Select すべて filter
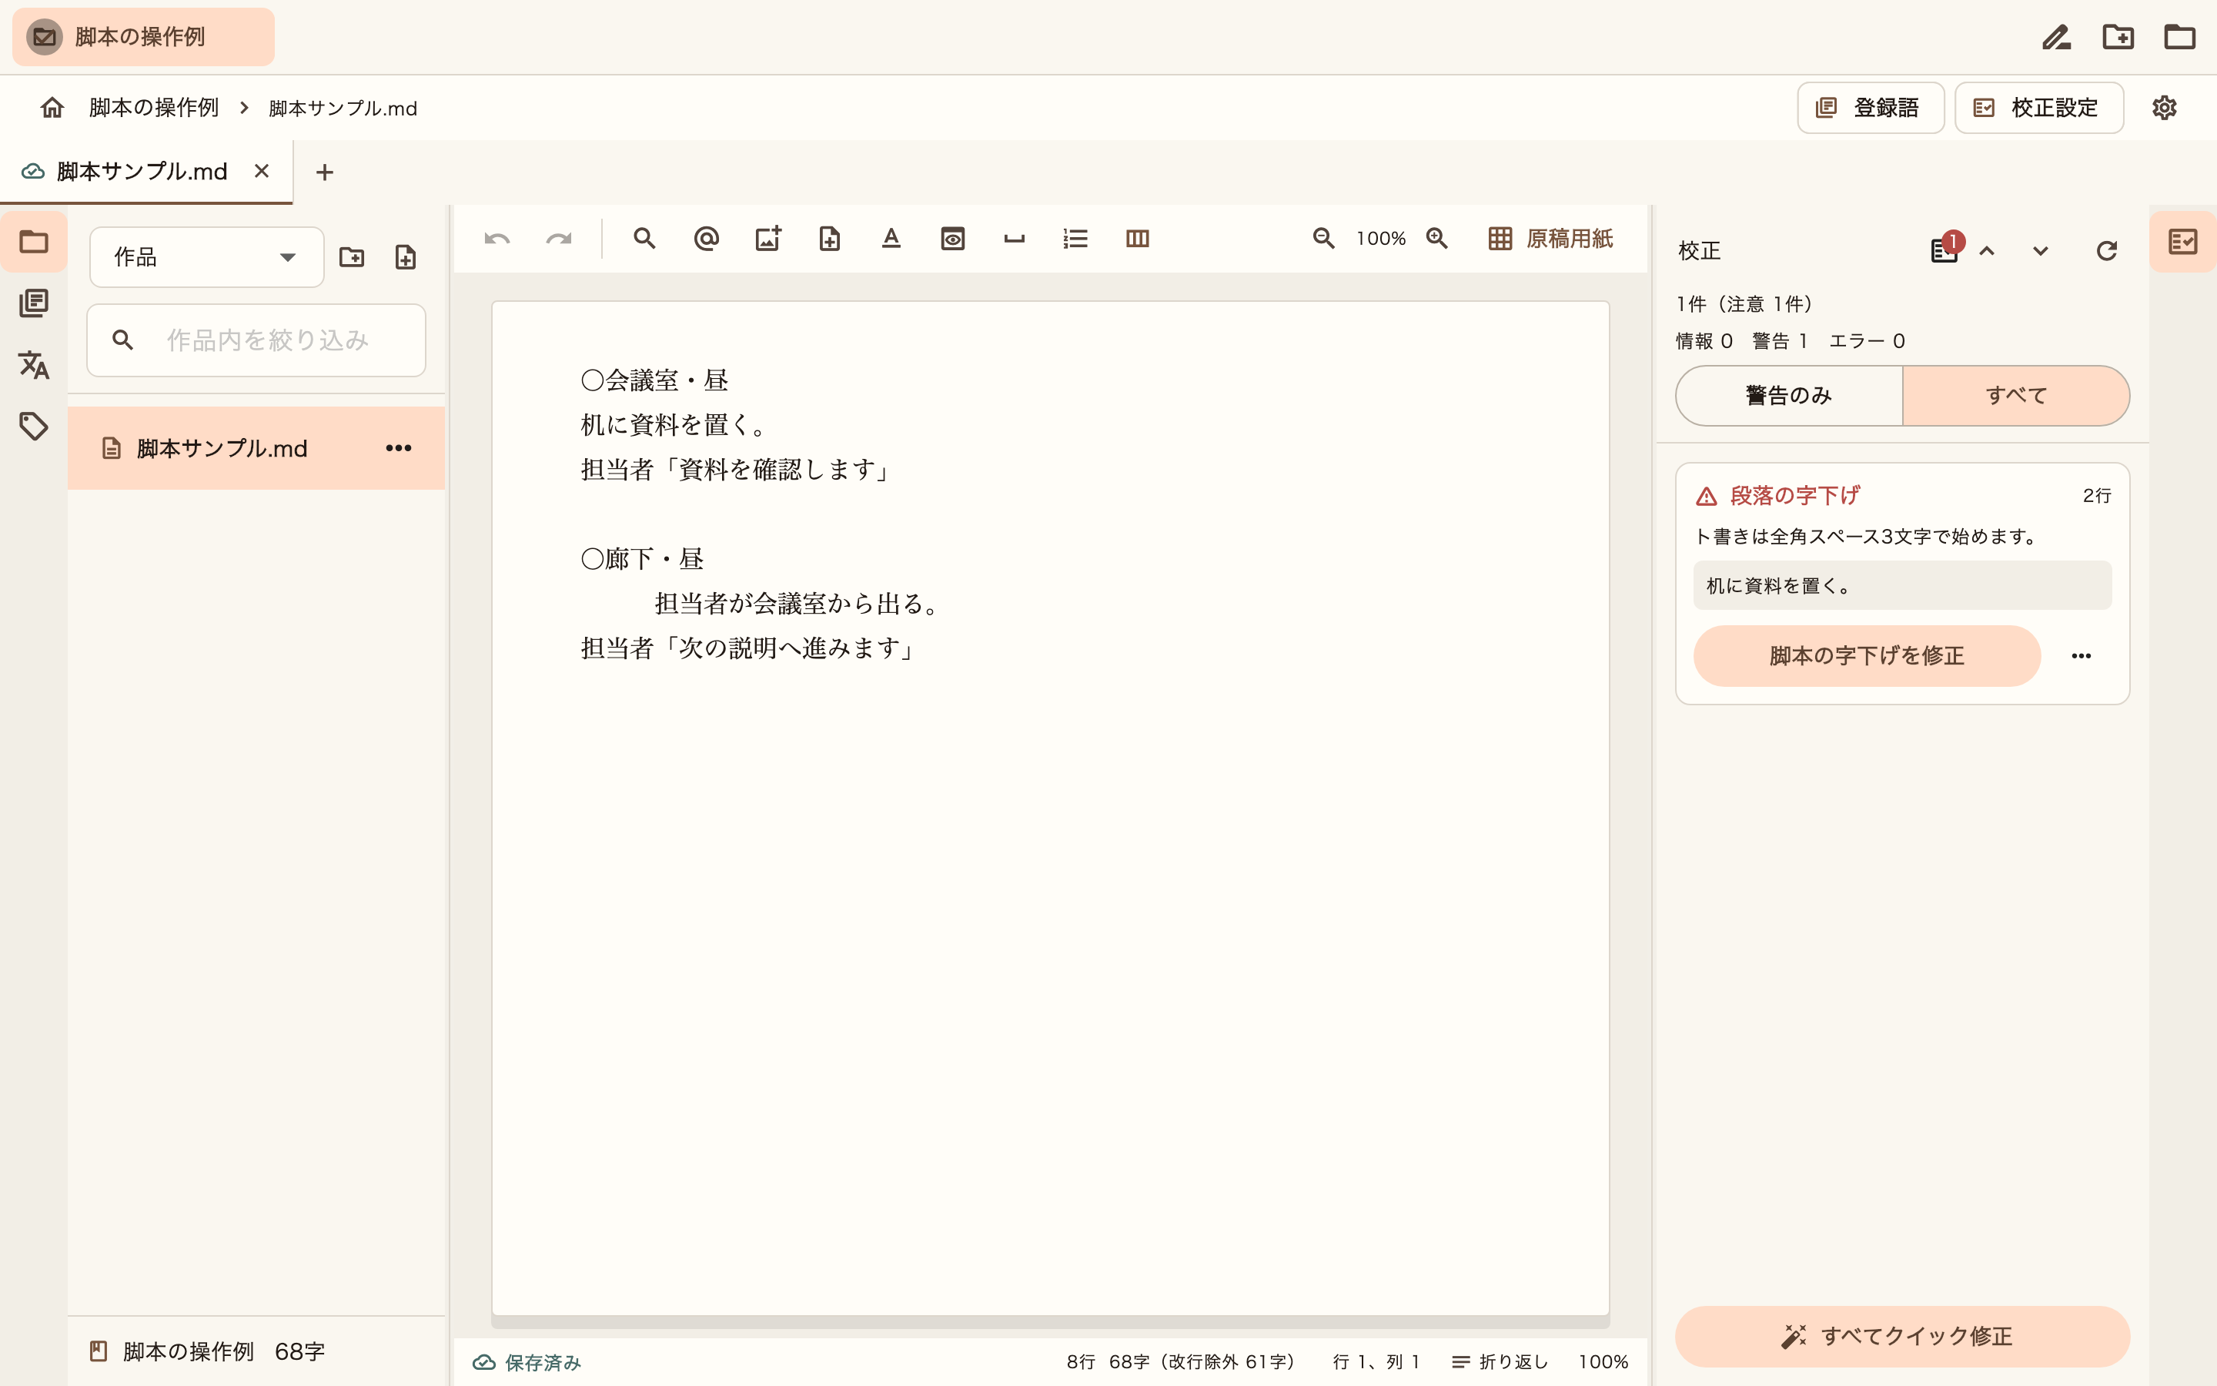2217x1386 pixels. point(2016,396)
